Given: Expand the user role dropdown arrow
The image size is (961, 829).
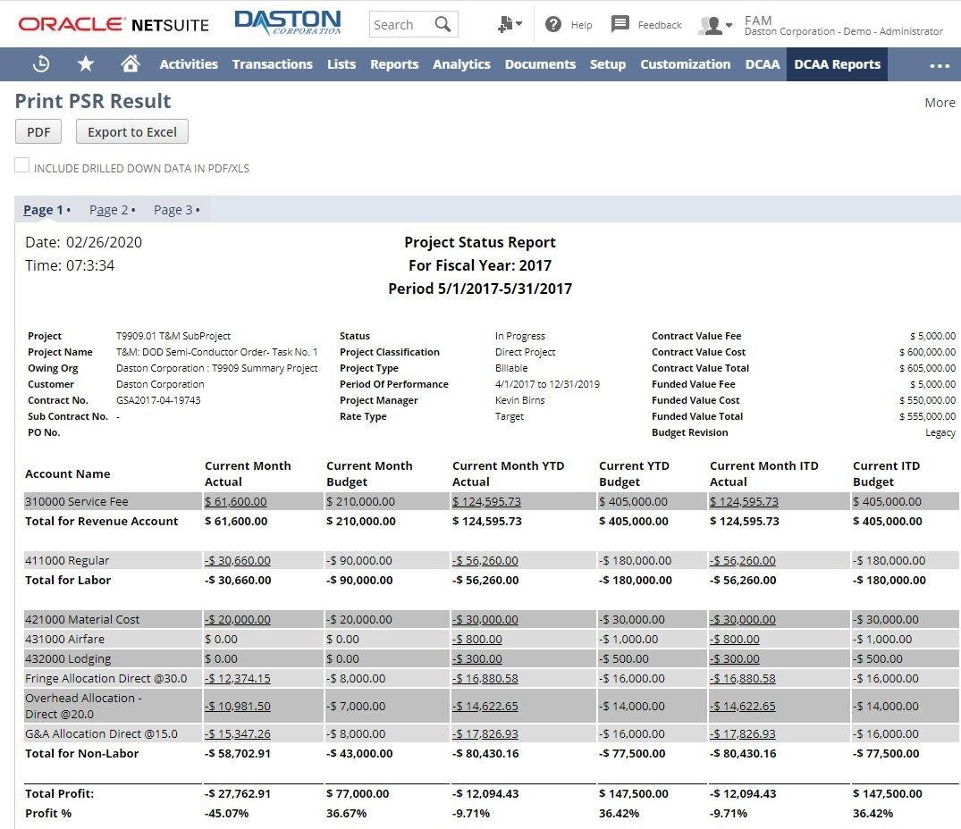Looking at the screenshot, I should (x=729, y=25).
